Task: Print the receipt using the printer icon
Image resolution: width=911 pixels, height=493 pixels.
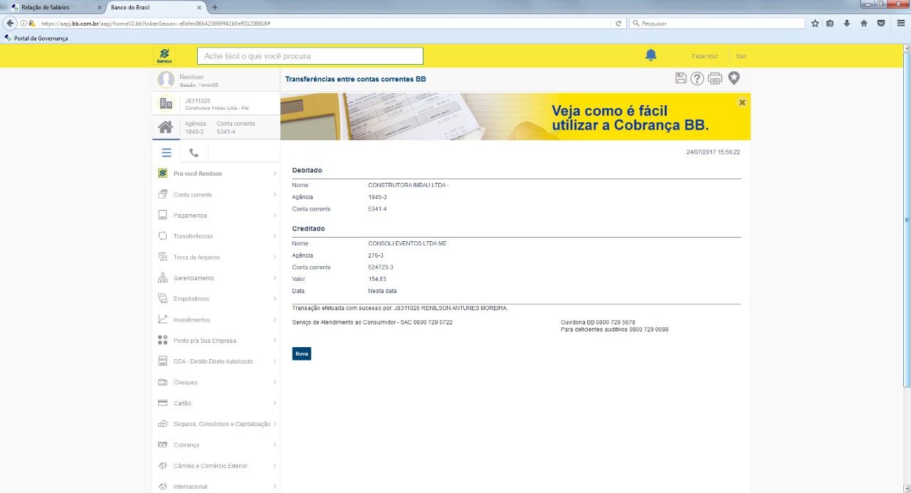Action: click(x=715, y=78)
